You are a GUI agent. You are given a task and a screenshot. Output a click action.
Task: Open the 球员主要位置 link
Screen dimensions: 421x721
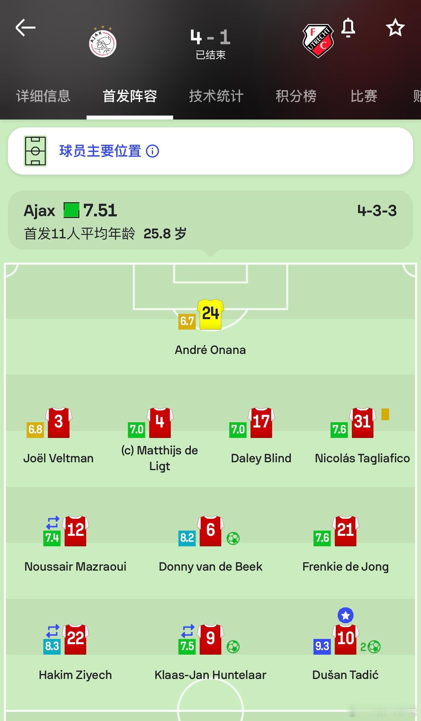(x=100, y=151)
